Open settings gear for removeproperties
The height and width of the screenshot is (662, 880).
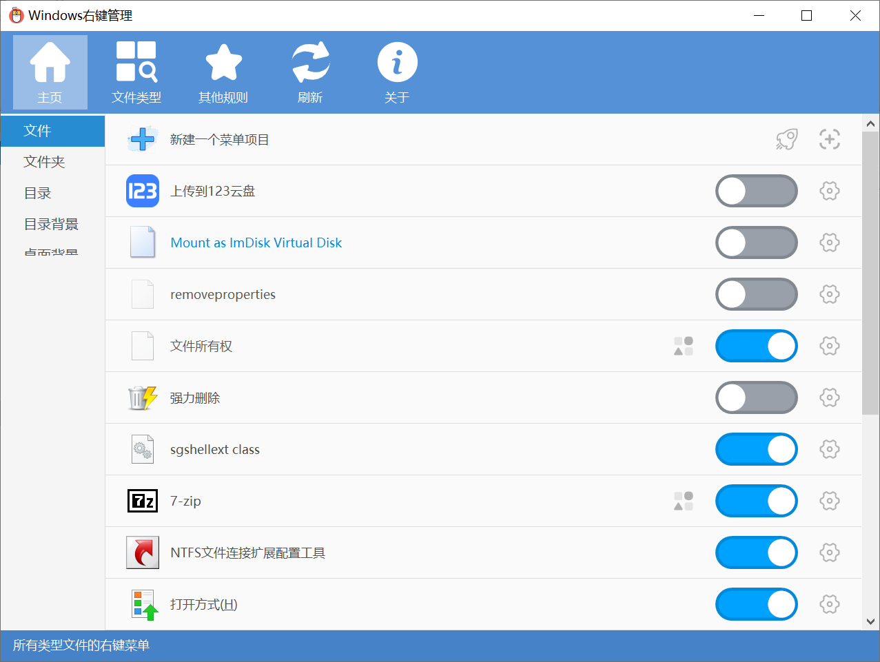pos(830,294)
